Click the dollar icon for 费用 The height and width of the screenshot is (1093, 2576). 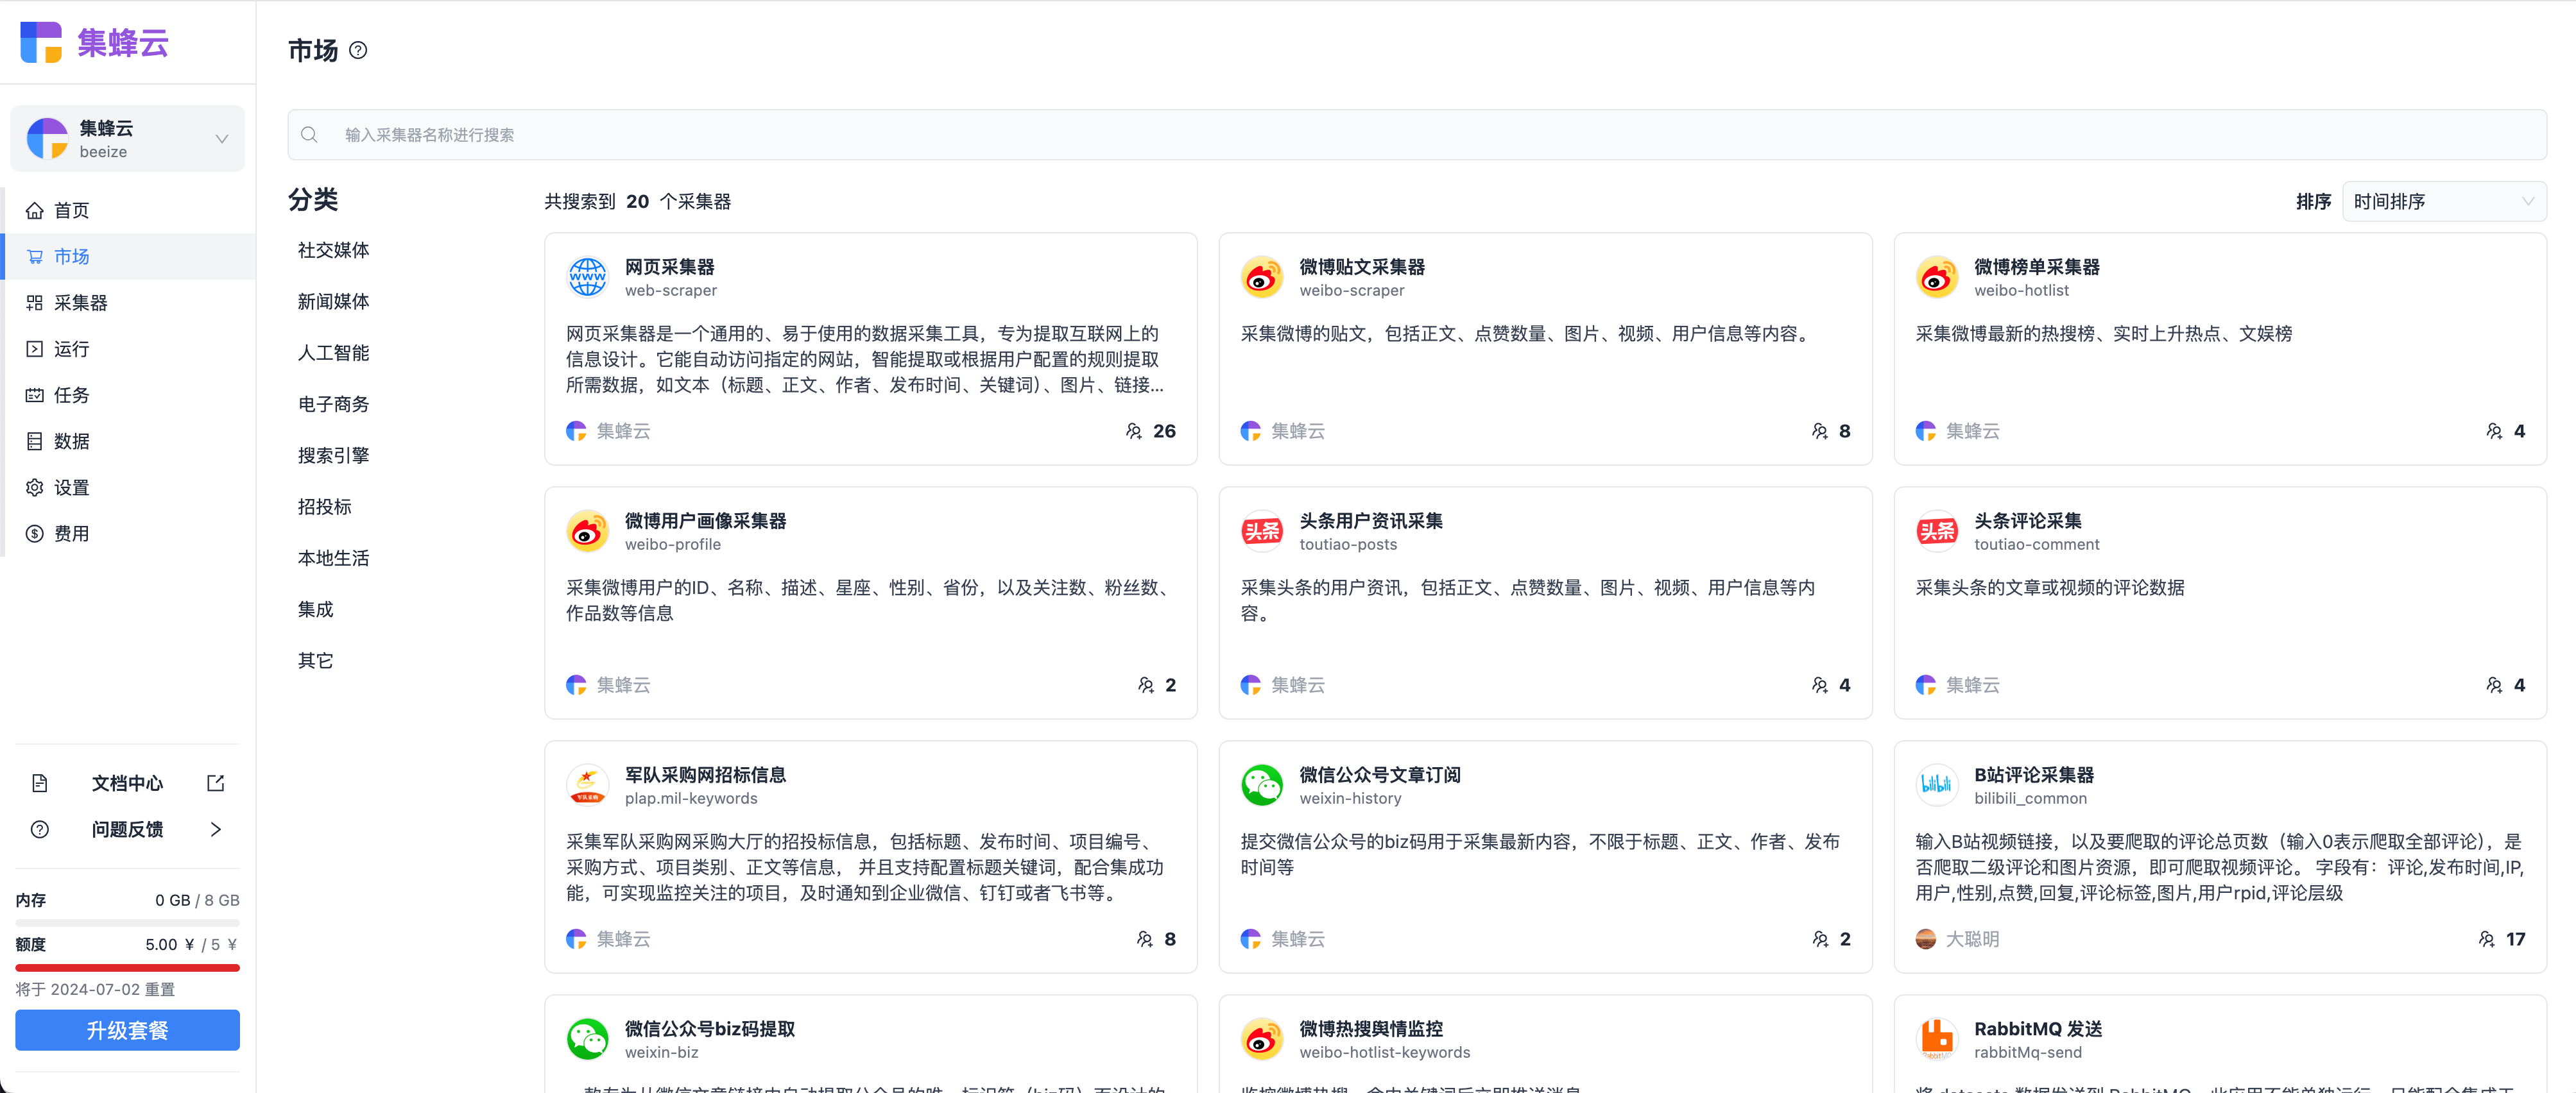35,534
